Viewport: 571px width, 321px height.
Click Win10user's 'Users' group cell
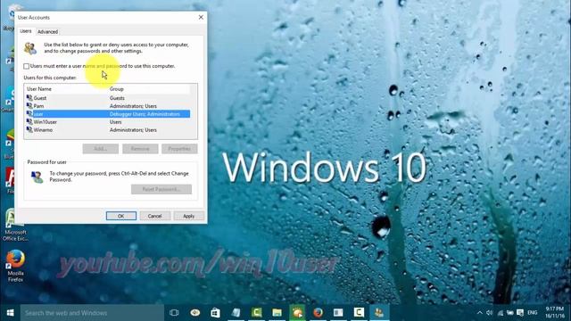coord(115,122)
